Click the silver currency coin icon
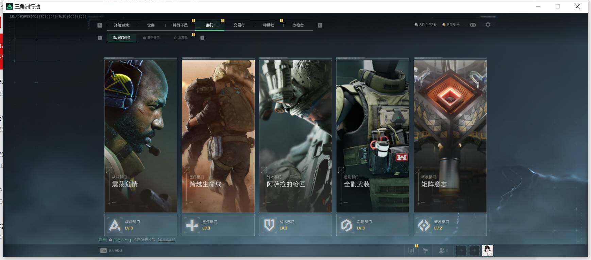The image size is (591, 260). (416, 25)
